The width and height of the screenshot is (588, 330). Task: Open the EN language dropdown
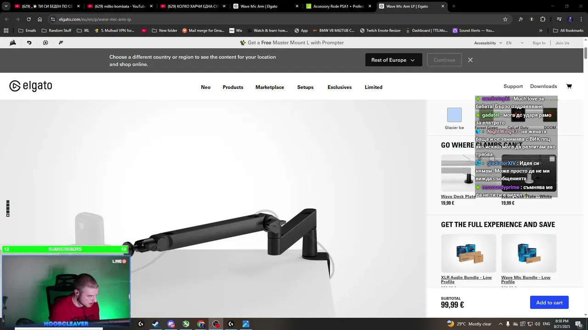[514, 43]
